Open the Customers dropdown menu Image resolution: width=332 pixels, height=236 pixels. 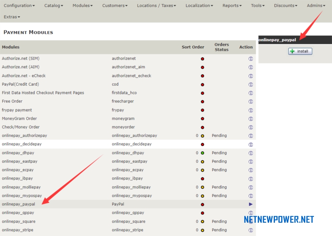[115, 6]
